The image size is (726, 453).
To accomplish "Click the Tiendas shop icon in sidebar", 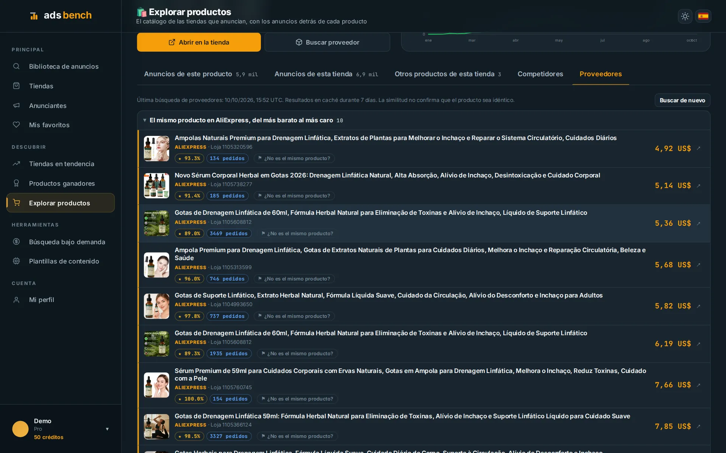I will [16, 86].
